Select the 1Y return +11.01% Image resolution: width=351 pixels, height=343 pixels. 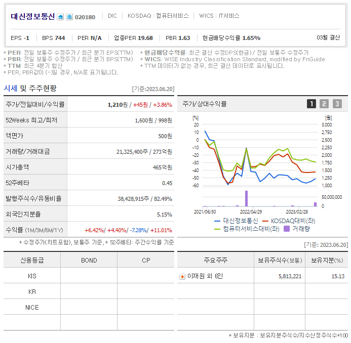(x=161, y=230)
